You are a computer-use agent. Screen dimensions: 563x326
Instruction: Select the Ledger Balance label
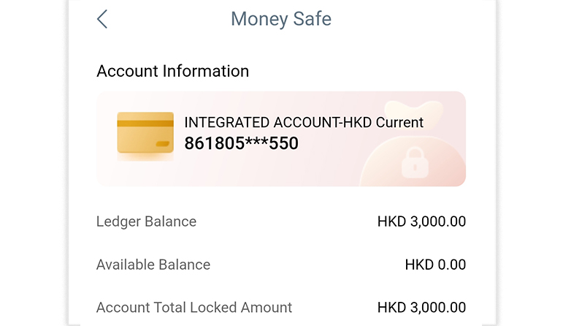click(146, 221)
